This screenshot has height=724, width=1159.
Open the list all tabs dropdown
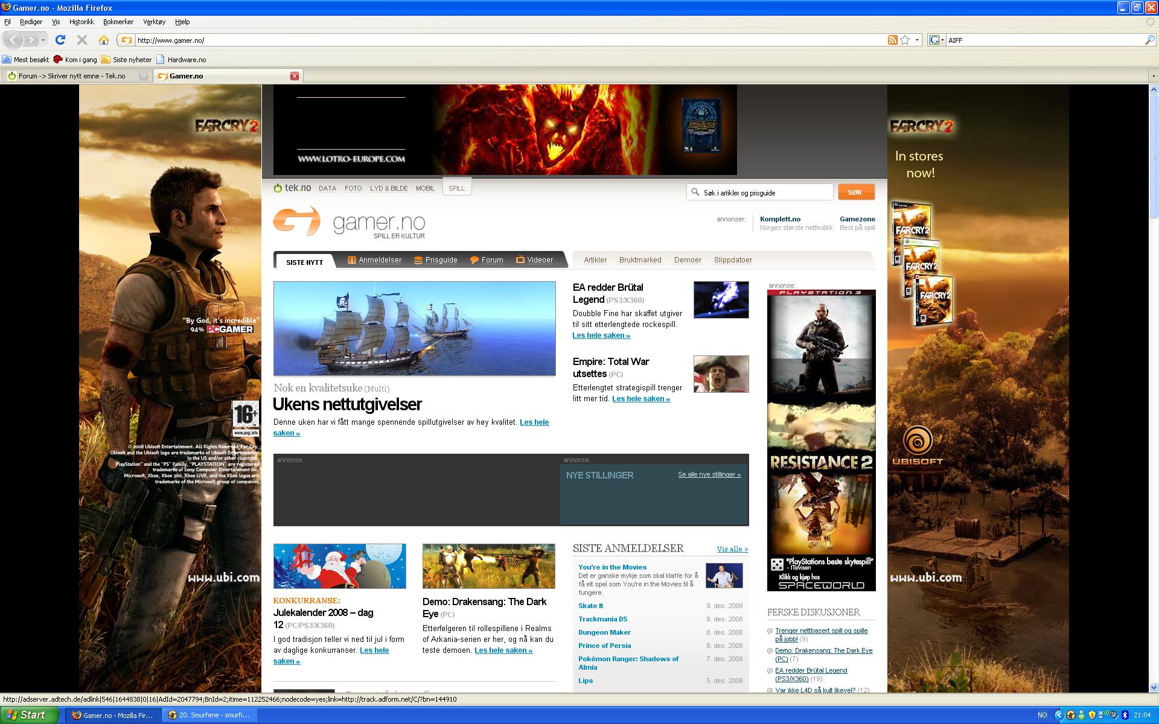pyautogui.click(x=1154, y=76)
